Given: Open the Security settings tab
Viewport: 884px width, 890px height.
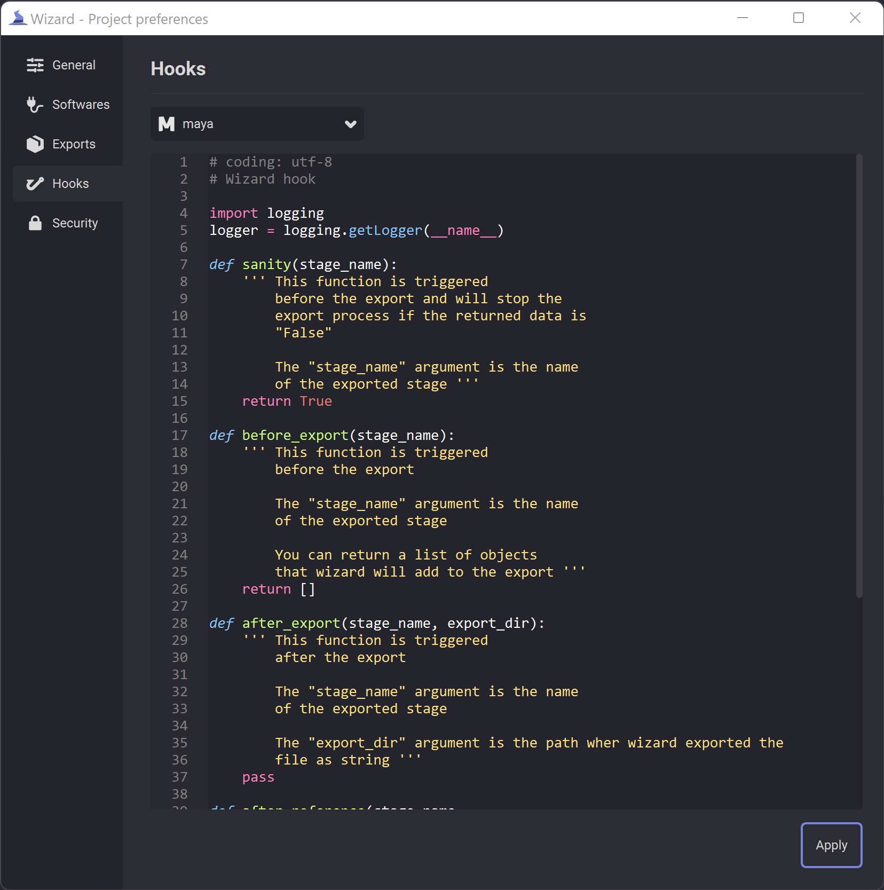Looking at the screenshot, I should click(x=68, y=223).
